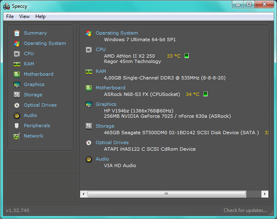
Task: Open Network section in sidebar
Action: click(x=34, y=136)
